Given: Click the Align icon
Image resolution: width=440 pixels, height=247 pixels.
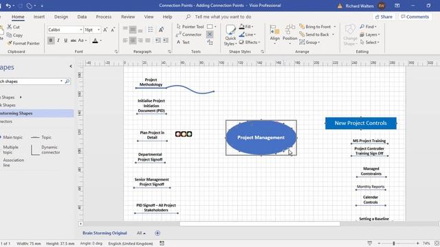Looking at the screenshot, I should pos(275,34).
